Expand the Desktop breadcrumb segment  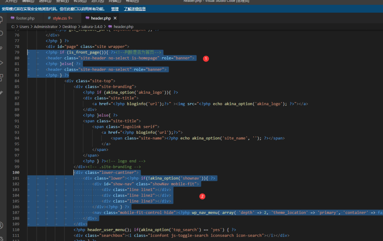pyautogui.click(x=69, y=27)
